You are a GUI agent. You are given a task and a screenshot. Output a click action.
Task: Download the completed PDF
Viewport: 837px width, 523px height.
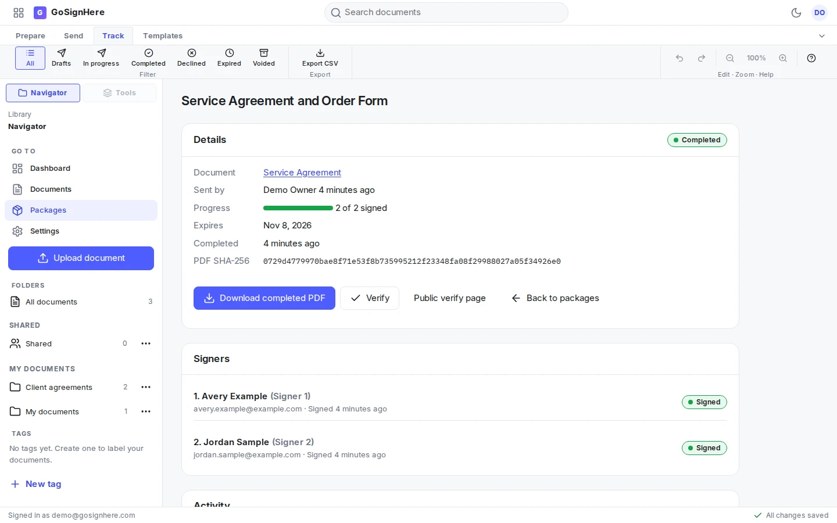pyautogui.click(x=264, y=298)
